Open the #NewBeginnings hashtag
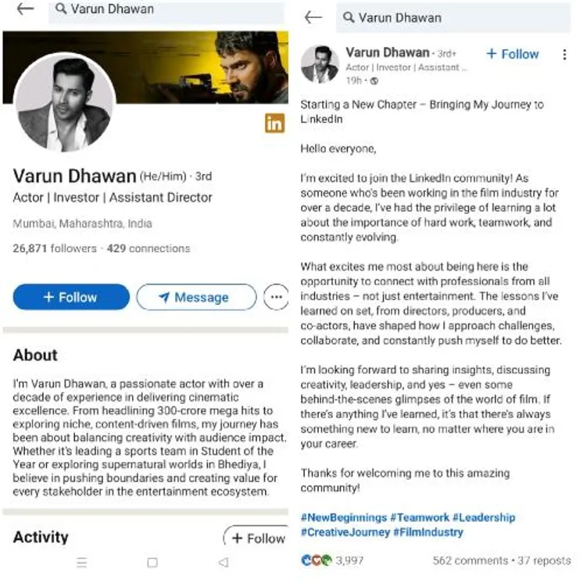The height and width of the screenshot is (583, 583). (344, 517)
